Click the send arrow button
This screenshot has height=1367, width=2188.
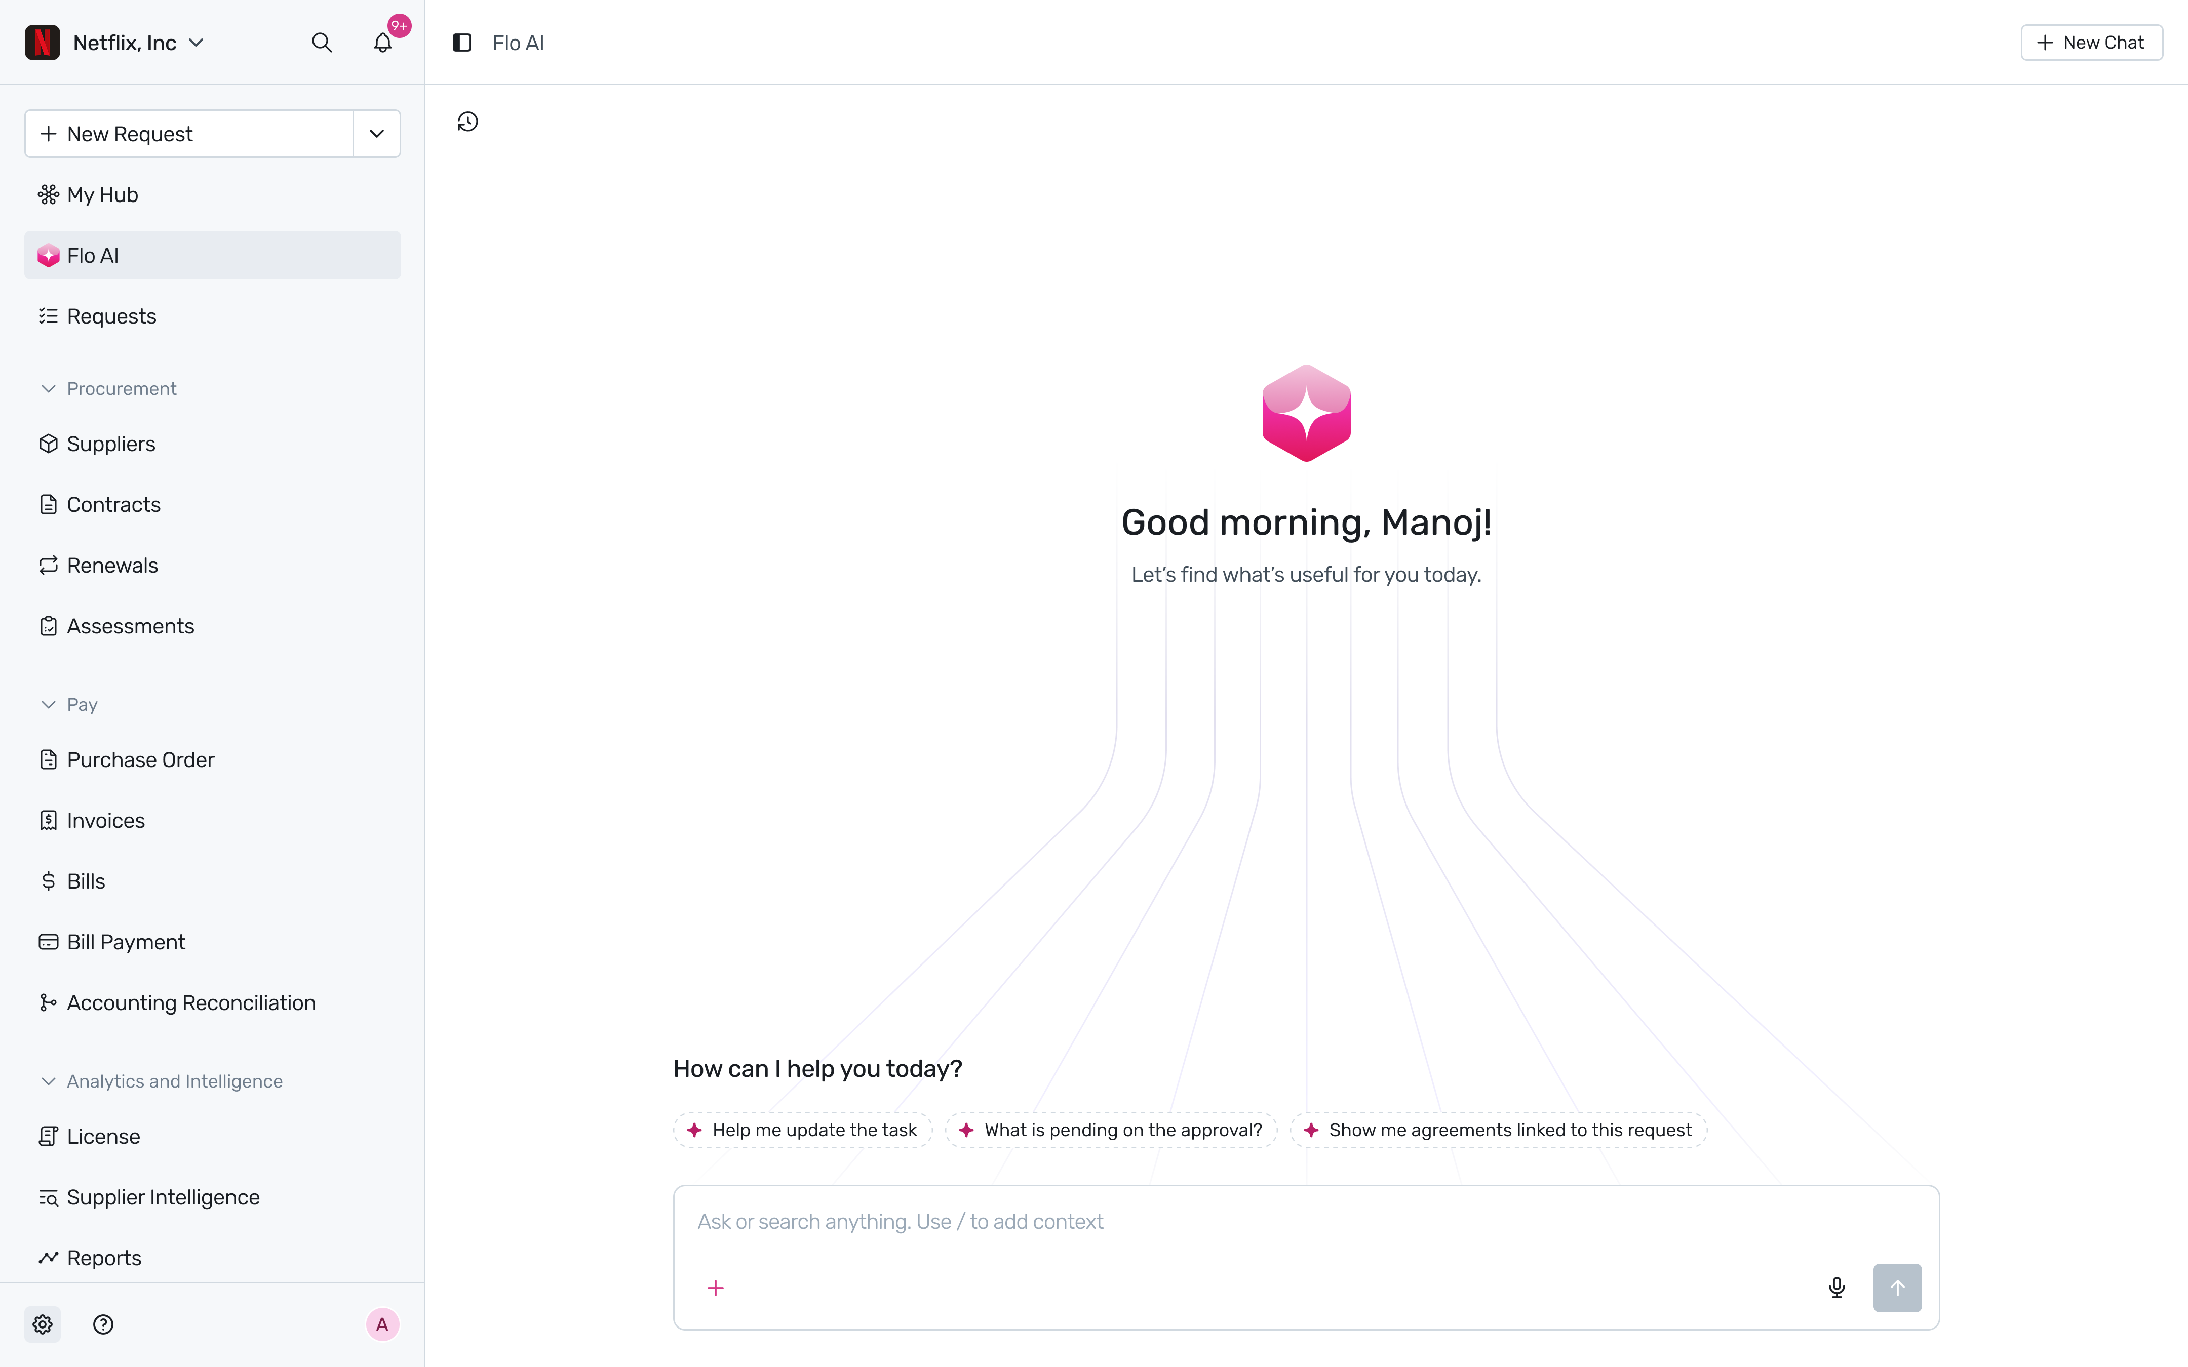click(x=1897, y=1288)
